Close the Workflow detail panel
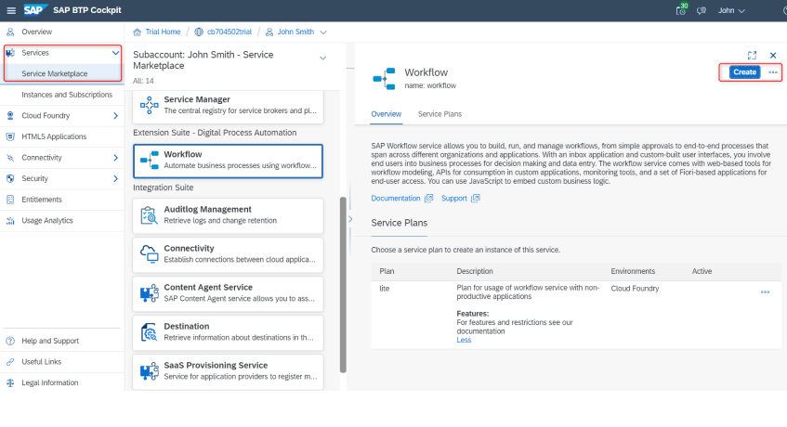Viewport: 787px width, 427px height. [x=772, y=56]
